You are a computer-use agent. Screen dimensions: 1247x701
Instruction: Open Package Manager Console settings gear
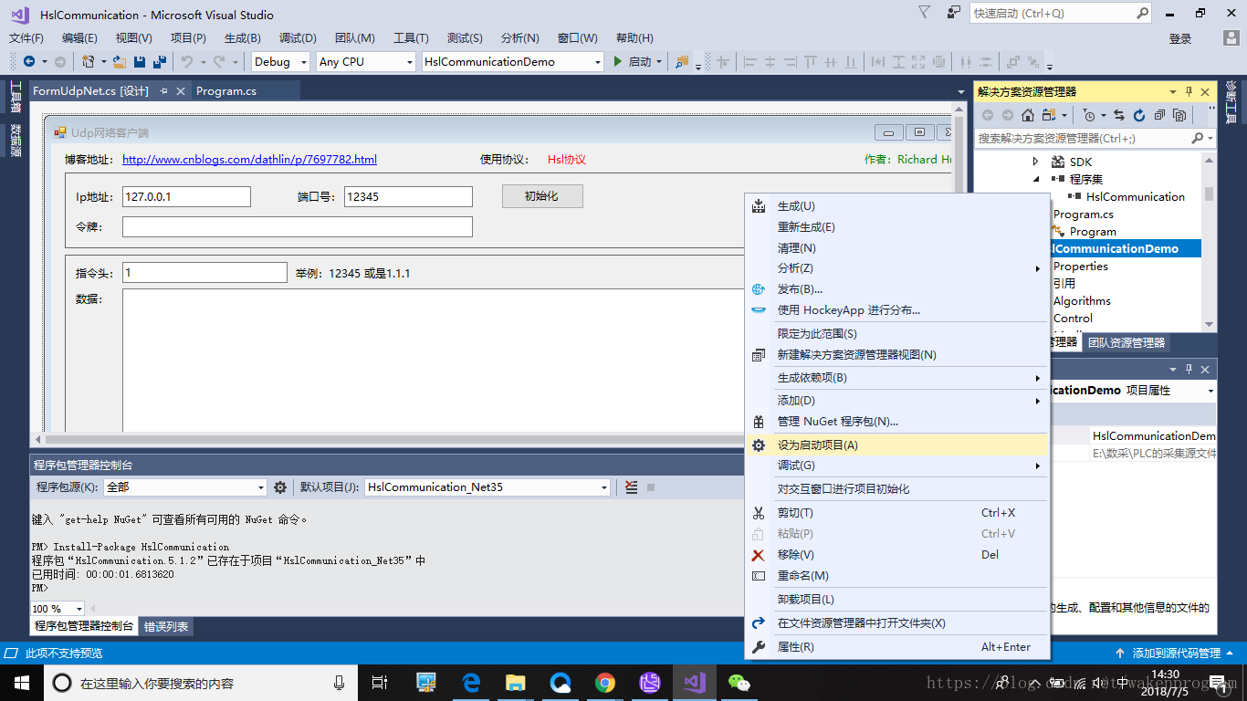[280, 487]
